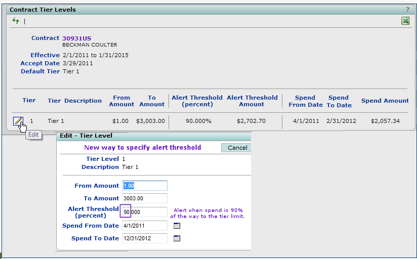Click the Tier Description column header
This screenshot has height=259, width=417.
click(x=74, y=101)
